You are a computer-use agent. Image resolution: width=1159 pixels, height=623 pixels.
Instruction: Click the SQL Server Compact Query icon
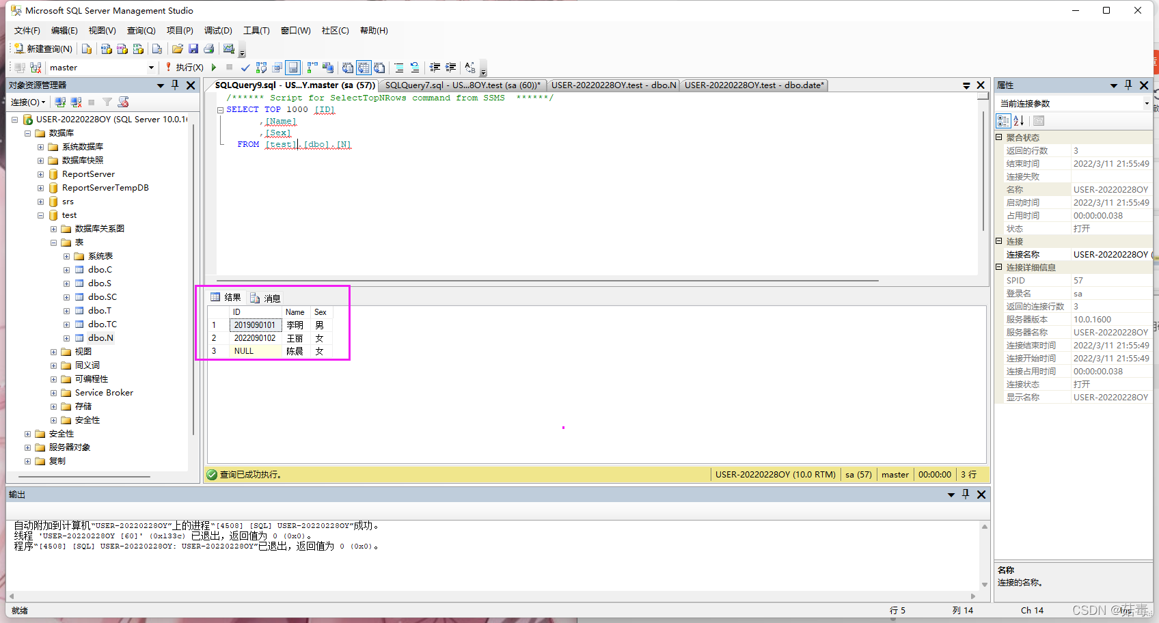click(157, 49)
